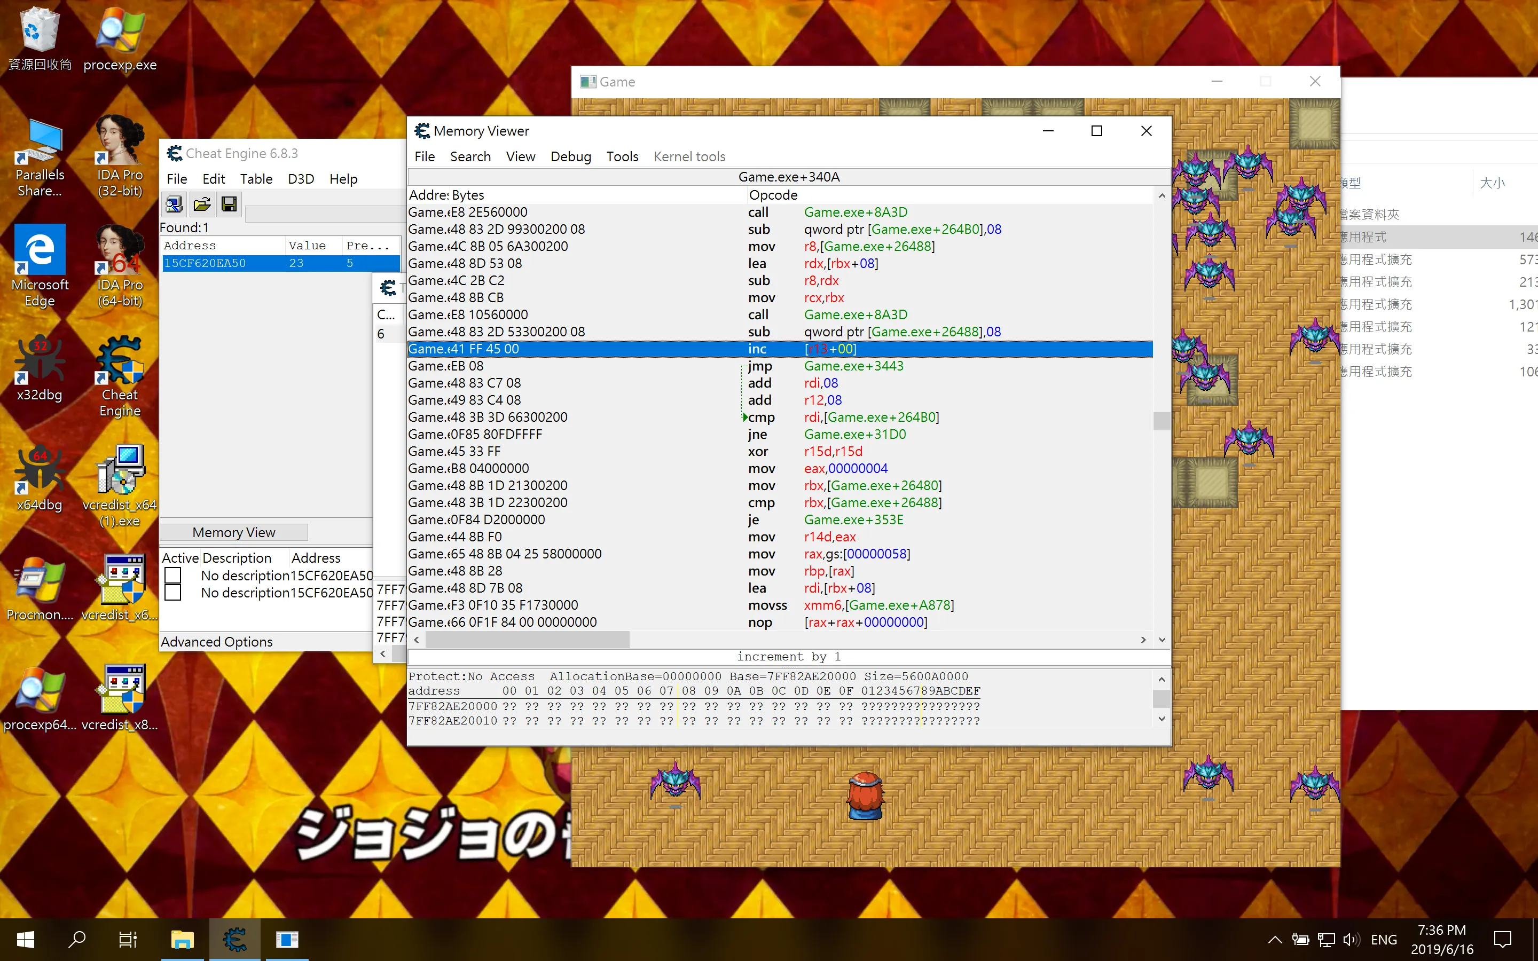The image size is (1538, 961).
Task: Open the Windows Start menu
Action: click(x=26, y=940)
